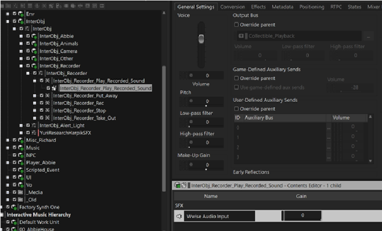Collapse InterObj_Recorder work unit node
Viewport: 382px width, 231px height.
tap(21, 66)
